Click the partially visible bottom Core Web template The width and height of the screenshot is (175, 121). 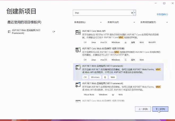point(118,101)
